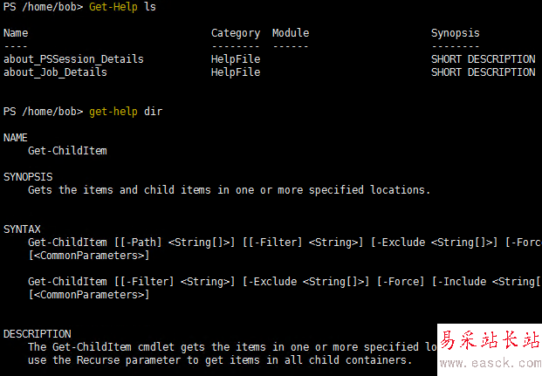Click the 'Gets the items and child items' line

pos(229,190)
